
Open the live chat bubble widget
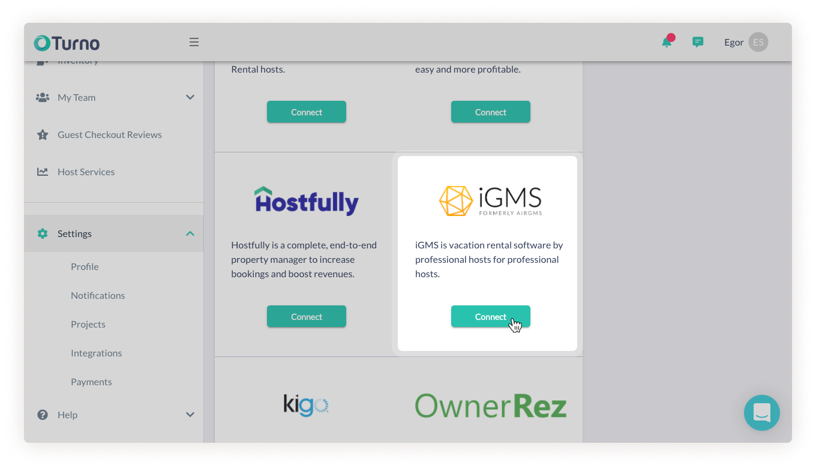[x=762, y=413]
